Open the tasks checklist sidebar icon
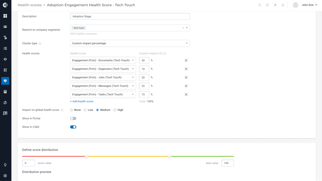 [5, 48]
